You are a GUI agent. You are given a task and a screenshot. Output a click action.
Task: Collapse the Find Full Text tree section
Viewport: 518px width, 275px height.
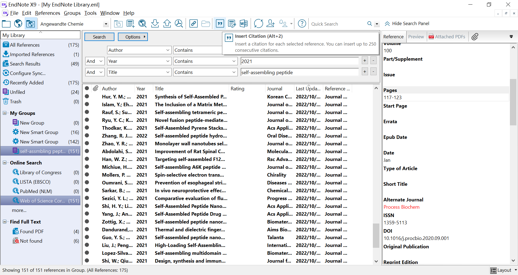(5, 222)
